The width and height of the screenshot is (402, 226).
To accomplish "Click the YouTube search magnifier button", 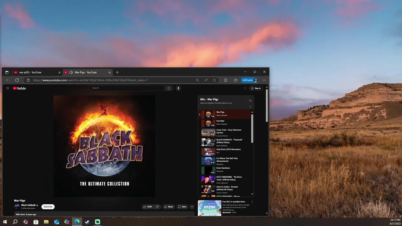I will click(x=169, y=88).
